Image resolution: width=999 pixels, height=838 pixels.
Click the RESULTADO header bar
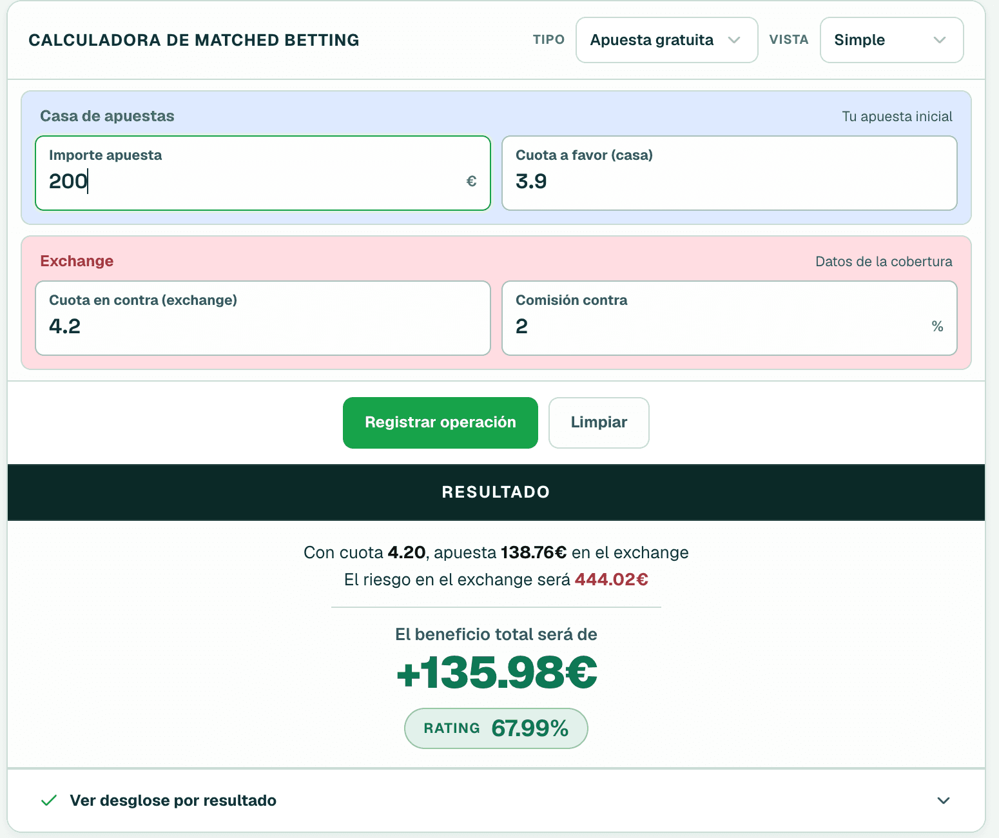point(496,492)
